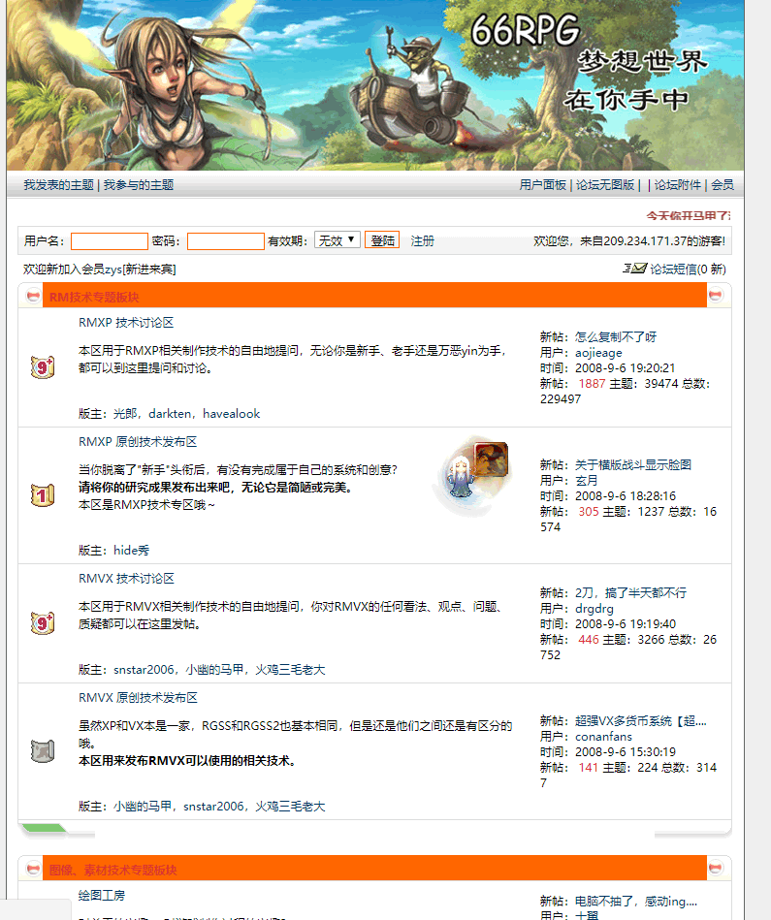Open the 有效期 dropdown

point(337,240)
